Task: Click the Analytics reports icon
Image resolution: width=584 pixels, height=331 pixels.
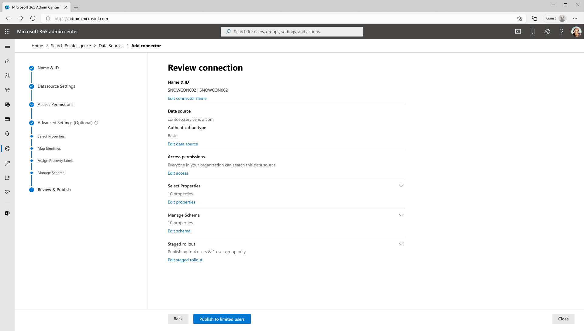Action: (7, 178)
